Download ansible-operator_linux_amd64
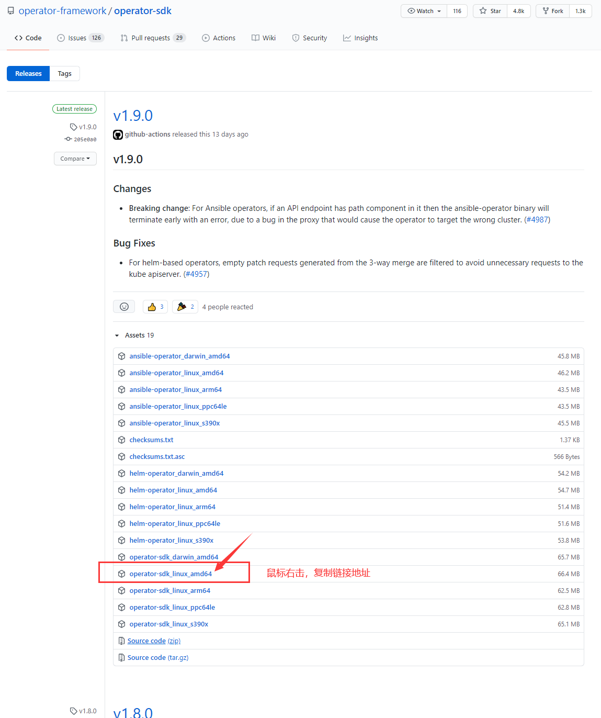Image resolution: width=601 pixels, height=718 pixels. click(x=176, y=373)
